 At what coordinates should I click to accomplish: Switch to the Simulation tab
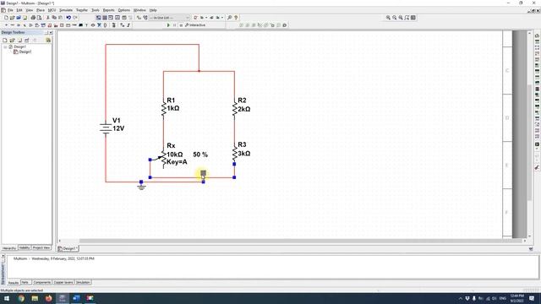(83, 283)
